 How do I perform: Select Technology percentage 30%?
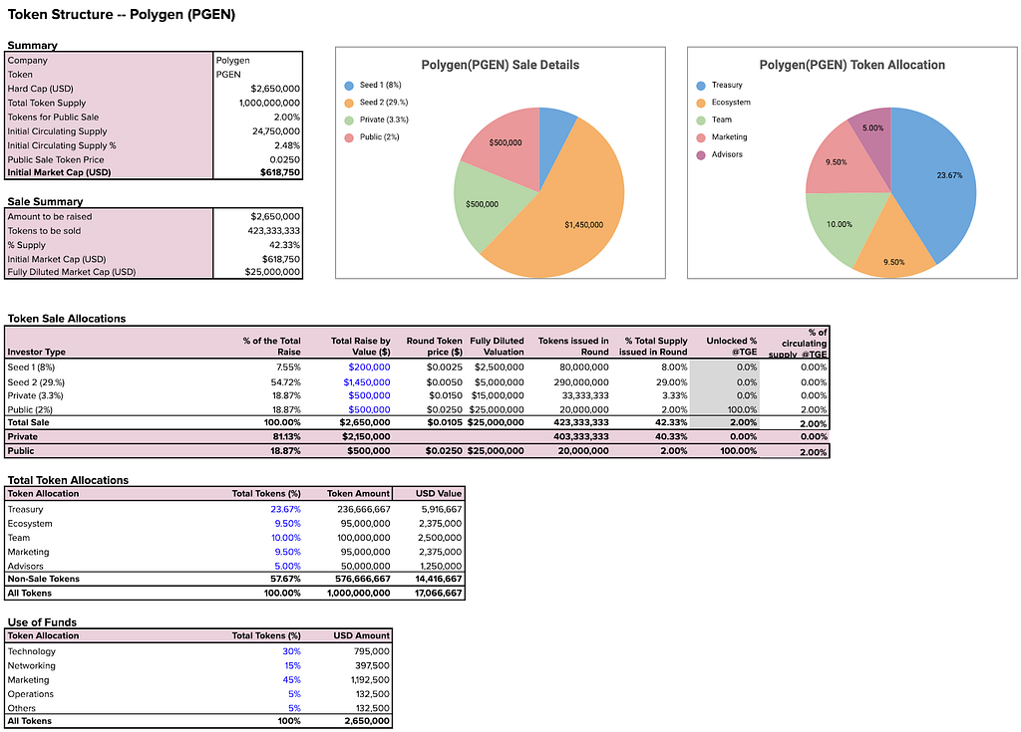click(x=292, y=651)
